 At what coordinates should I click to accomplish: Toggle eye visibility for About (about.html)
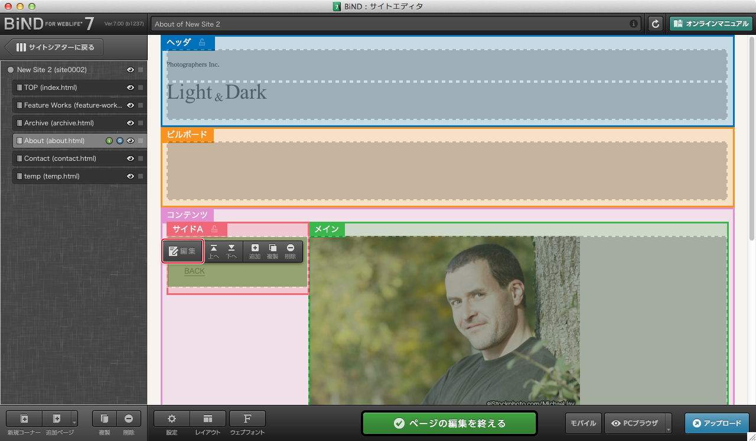[x=131, y=141]
